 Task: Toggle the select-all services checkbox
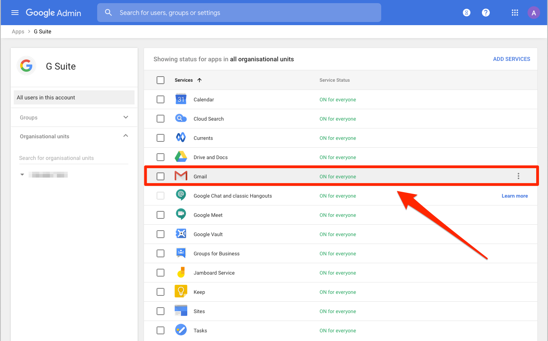tap(161, 80)
